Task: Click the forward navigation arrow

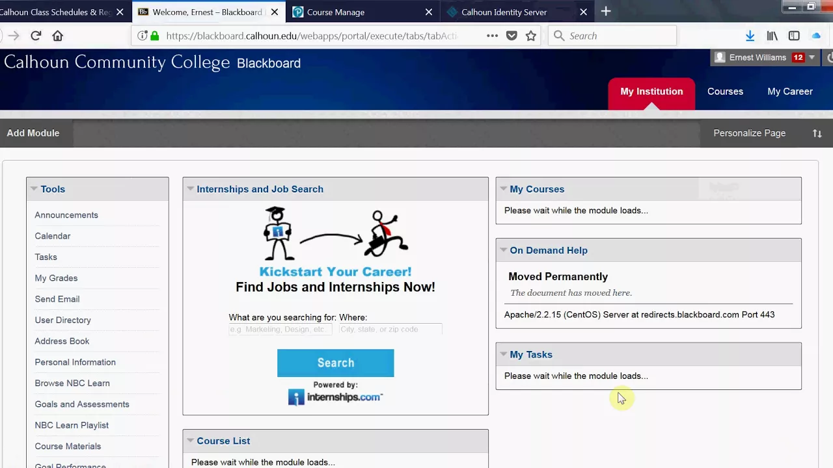Action: [x=14, y=36]
